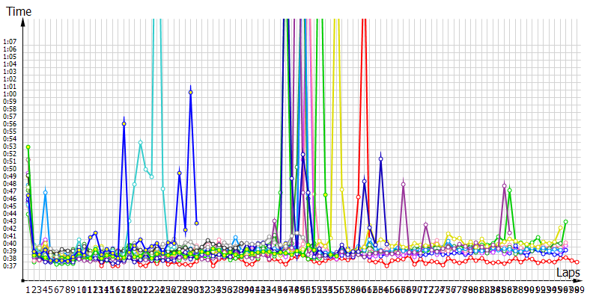Select the 1:00 label on time axis
Screen dimensions: 599x299
coord(11,93)
